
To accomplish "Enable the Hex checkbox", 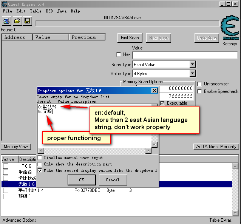I will click(x=119, y=55).
